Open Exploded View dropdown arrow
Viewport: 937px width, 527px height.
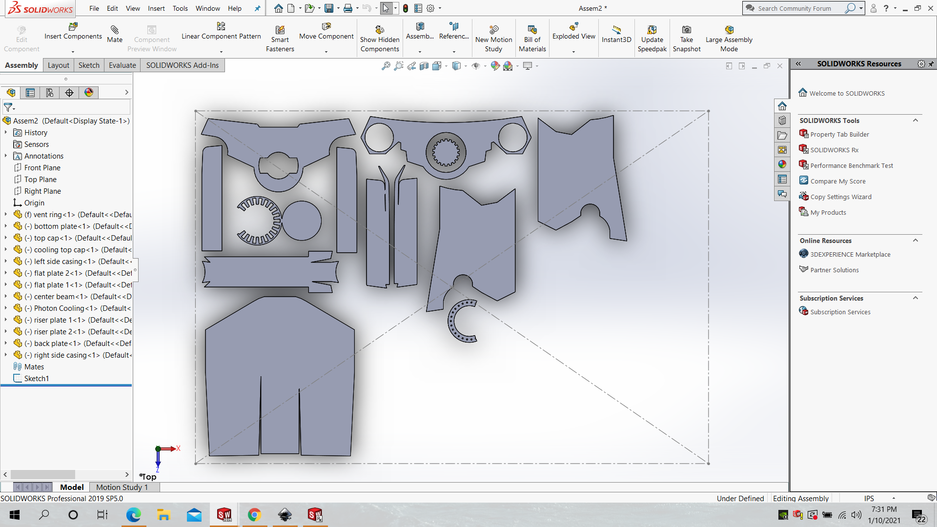[573, 52]
